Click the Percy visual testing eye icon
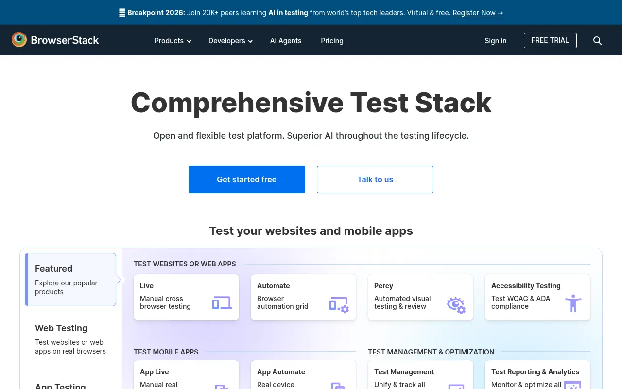622x389 pixels. tap(456, 305)
